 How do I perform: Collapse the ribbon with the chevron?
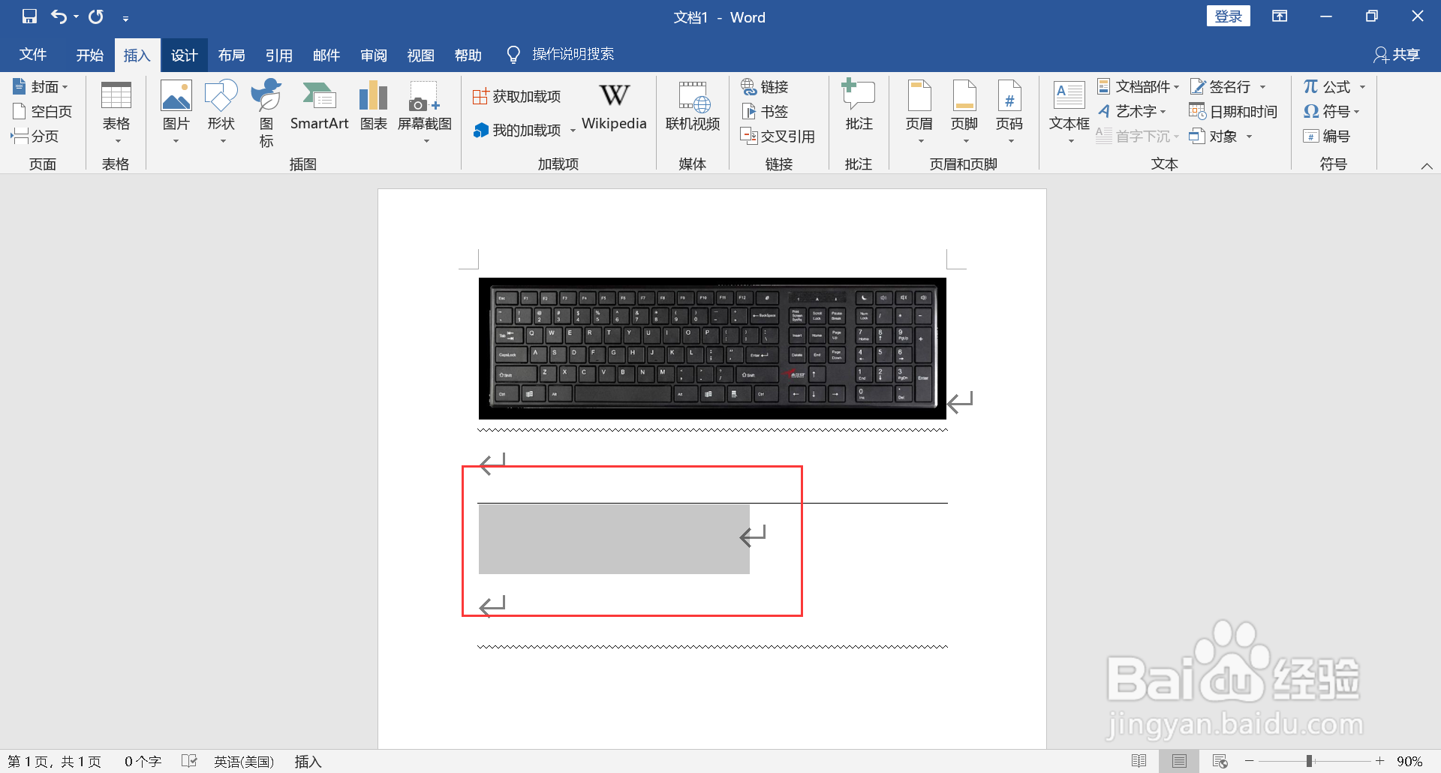coord(1427,166)
